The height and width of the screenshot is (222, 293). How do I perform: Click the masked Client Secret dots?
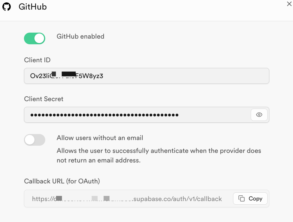coord(104,115)
